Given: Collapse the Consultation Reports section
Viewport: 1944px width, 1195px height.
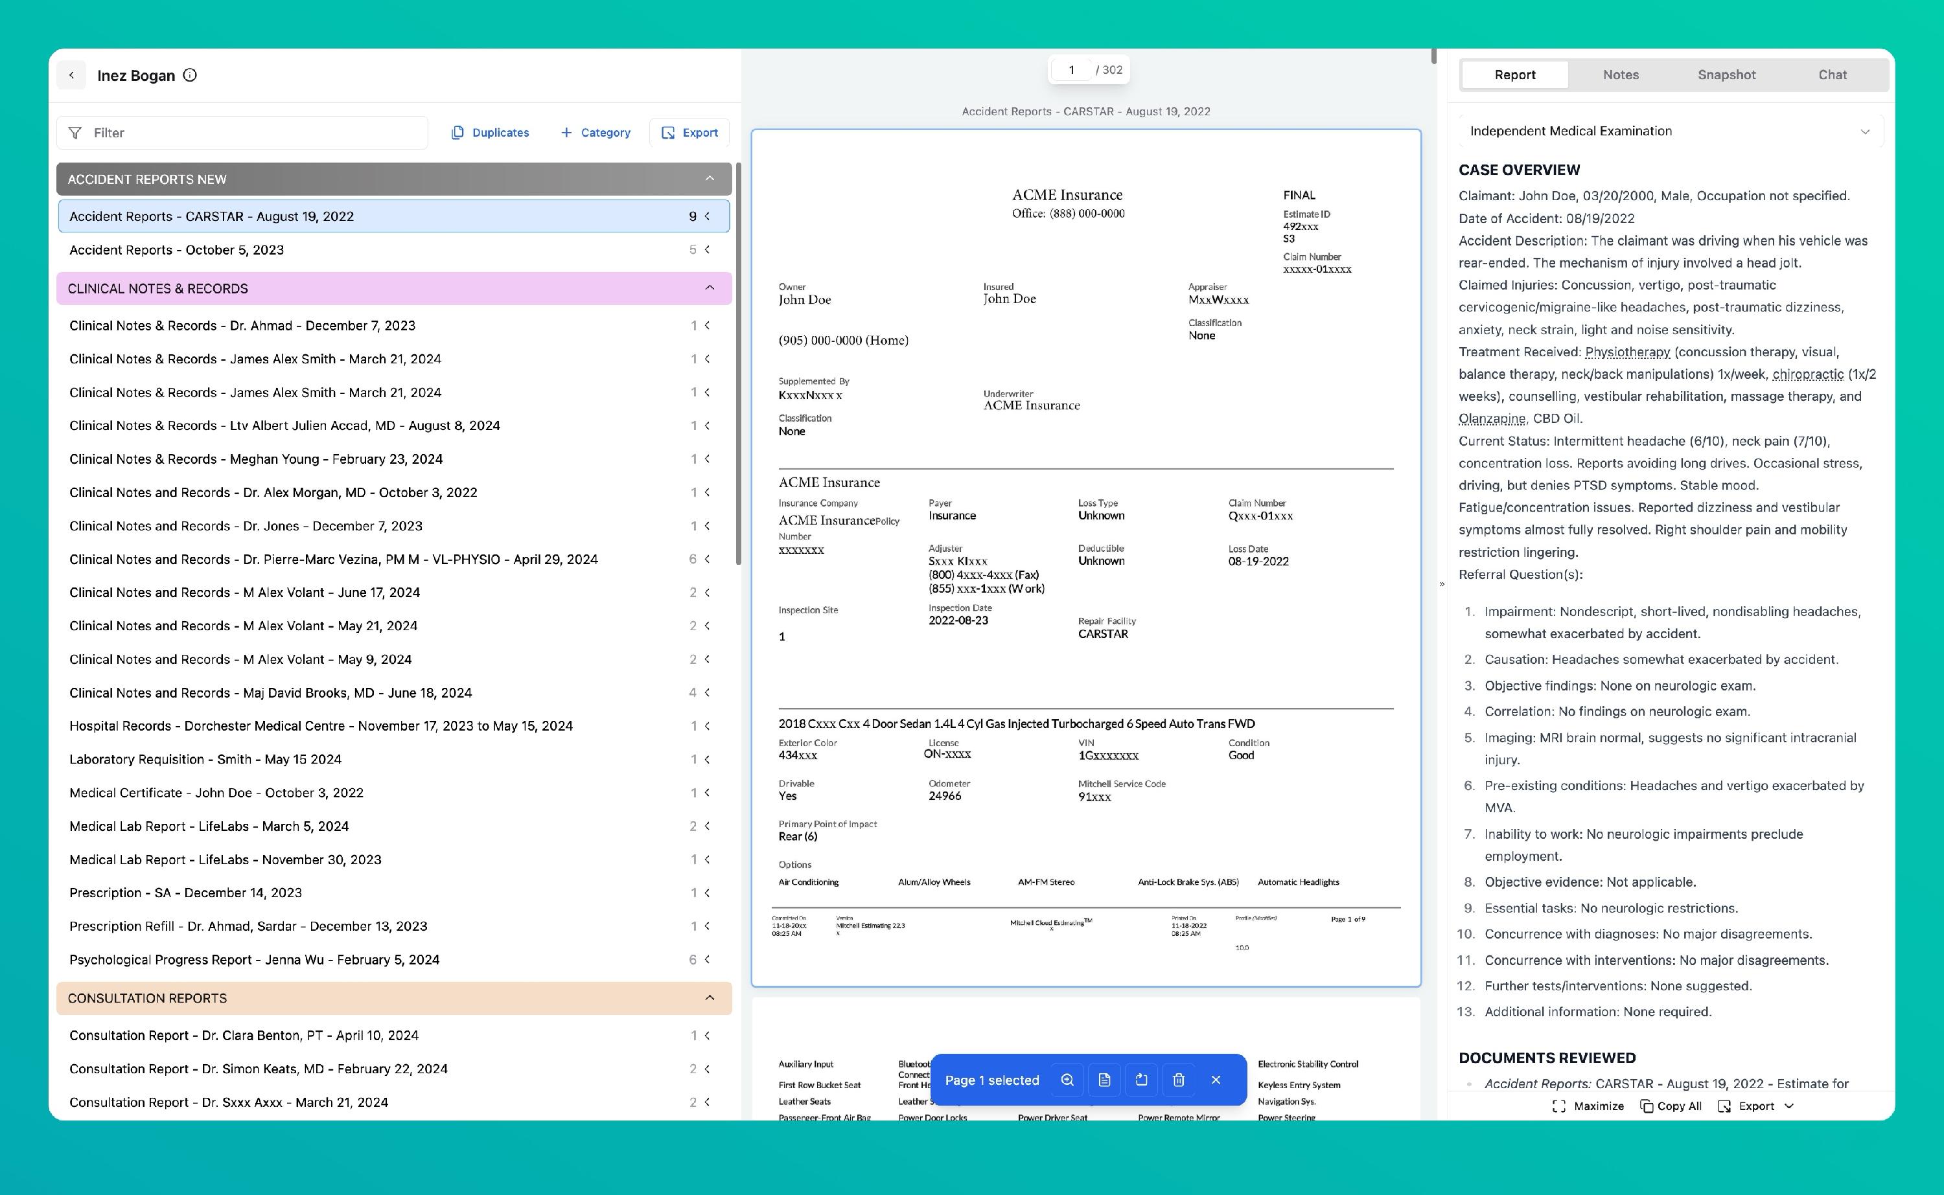Looking at the screenshot, I should (x=709, y=997).
